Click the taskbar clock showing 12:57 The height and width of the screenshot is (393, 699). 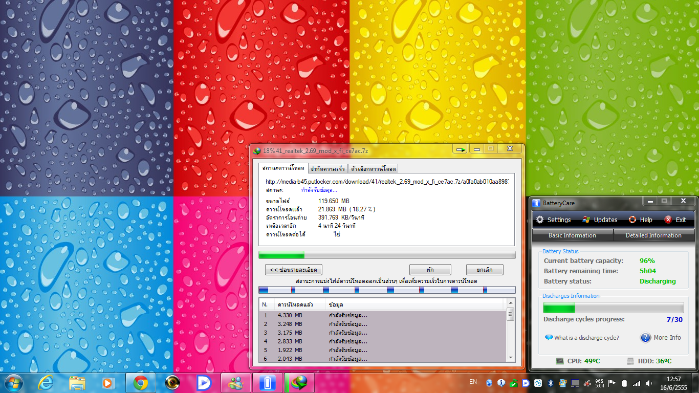pos(674,383)
